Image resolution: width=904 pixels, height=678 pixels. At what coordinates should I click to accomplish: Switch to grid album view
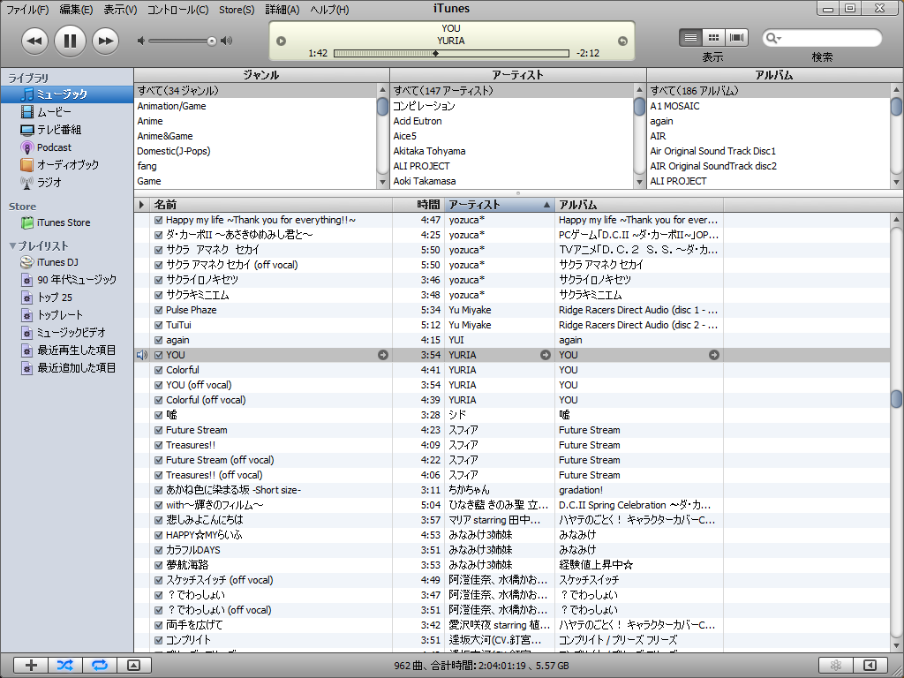coord(713,37)
